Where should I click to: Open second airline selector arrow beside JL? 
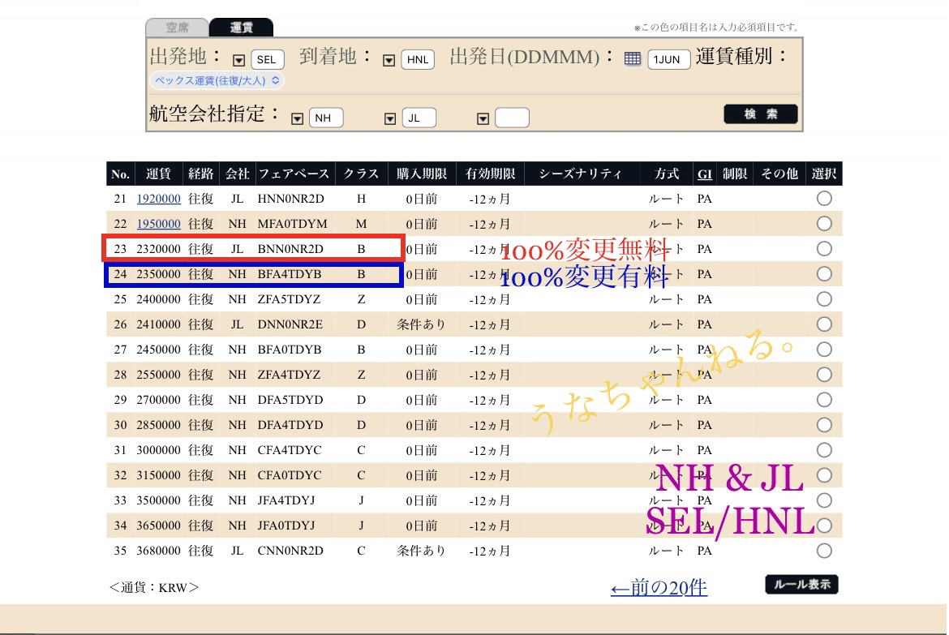pyautogui.click(x=390, y=118)
